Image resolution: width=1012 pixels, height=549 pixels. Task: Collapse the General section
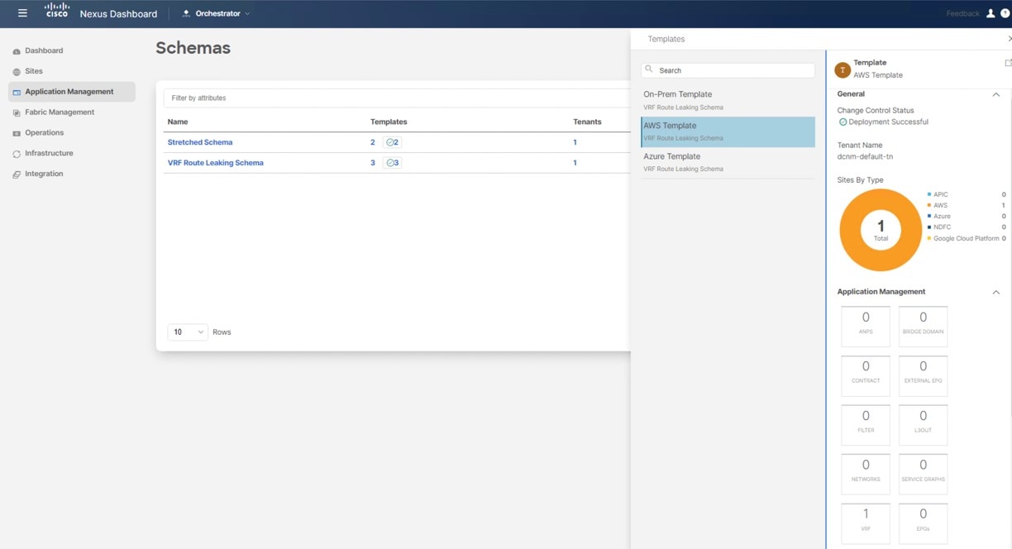[996, 94]
